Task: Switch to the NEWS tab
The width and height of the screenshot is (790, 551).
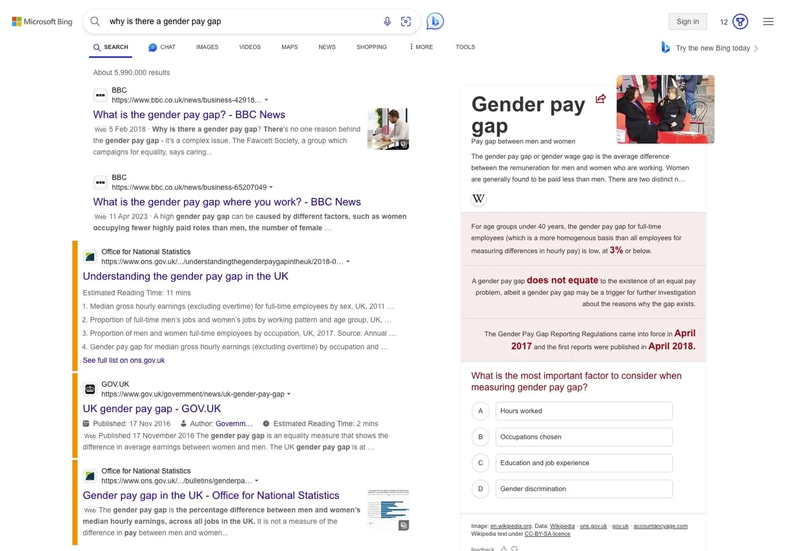Action: 327,47
